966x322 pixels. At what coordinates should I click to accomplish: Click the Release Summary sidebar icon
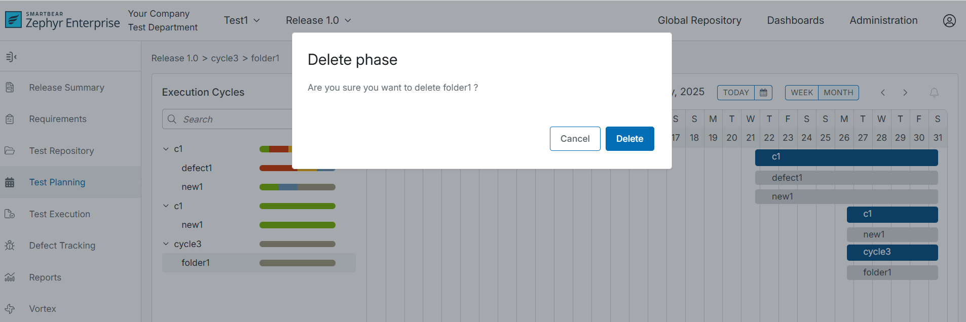pos(10,87)
